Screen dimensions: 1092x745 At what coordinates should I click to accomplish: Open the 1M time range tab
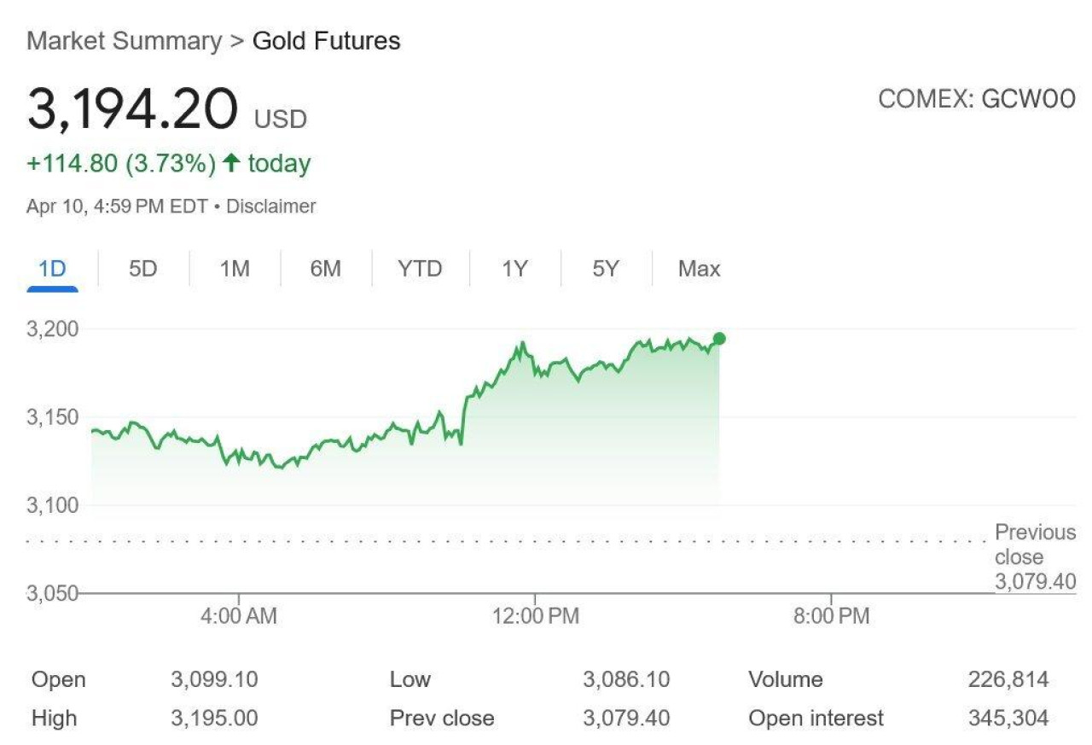tap(234, 270)
